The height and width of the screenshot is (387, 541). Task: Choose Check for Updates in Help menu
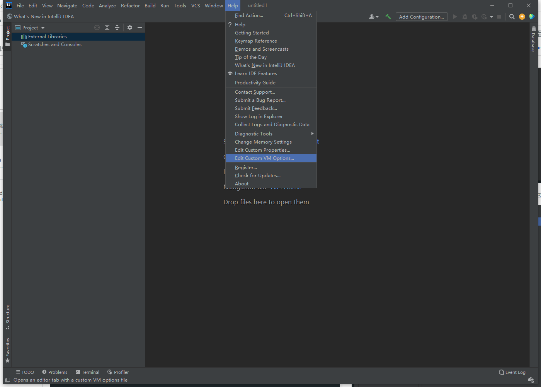[x=257, y=176]
